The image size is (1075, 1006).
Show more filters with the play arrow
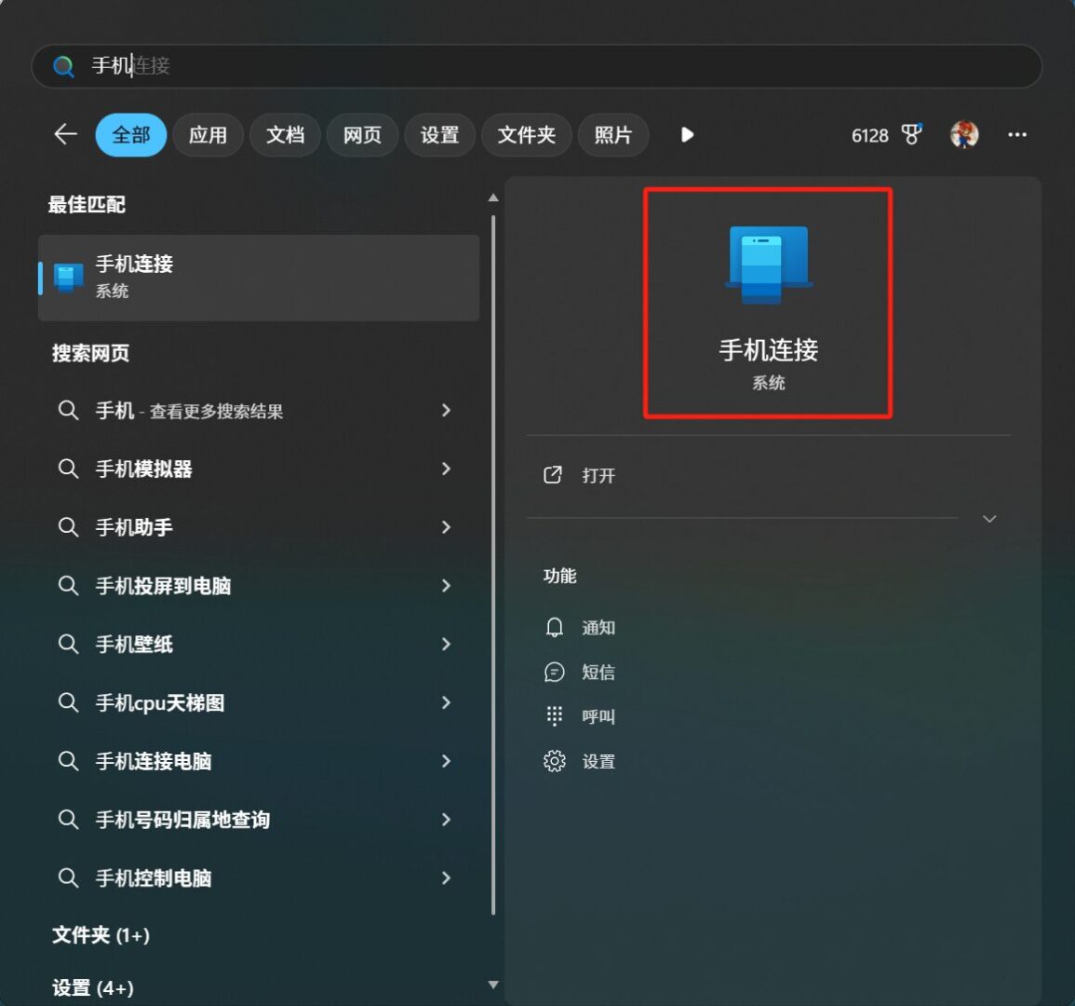[687, 134]
